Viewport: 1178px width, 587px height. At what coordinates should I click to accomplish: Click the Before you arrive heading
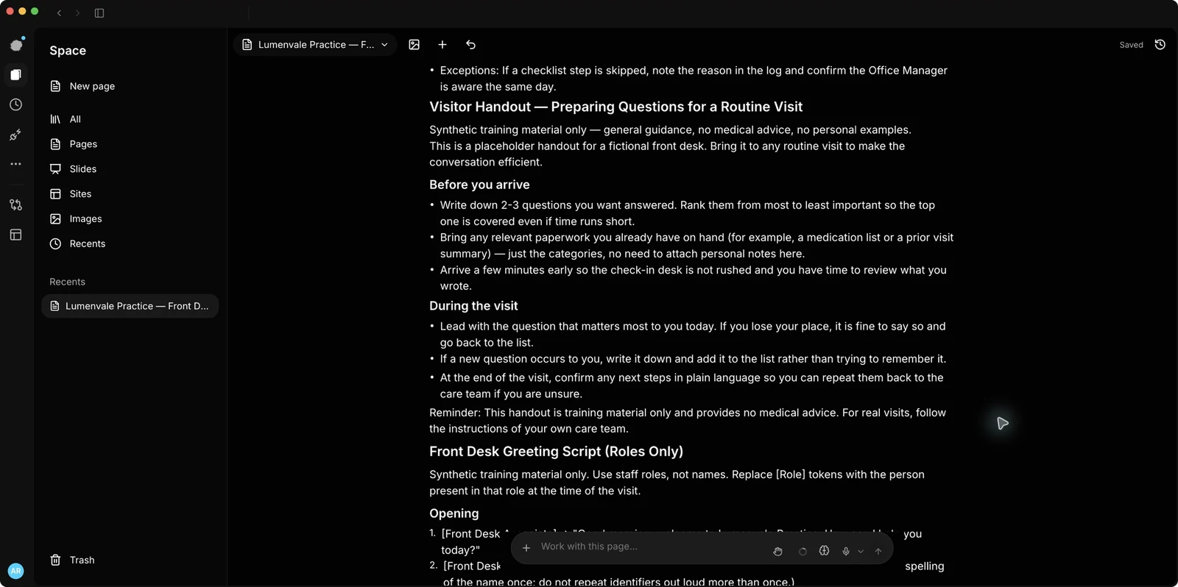tap(479, 185)
